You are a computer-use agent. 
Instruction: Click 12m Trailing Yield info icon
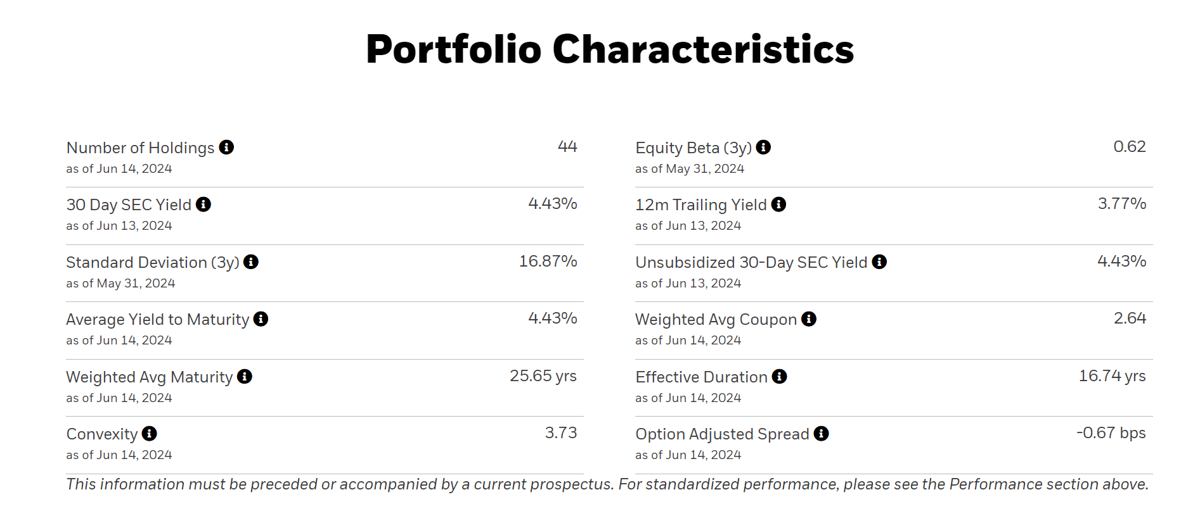[778, 205]
